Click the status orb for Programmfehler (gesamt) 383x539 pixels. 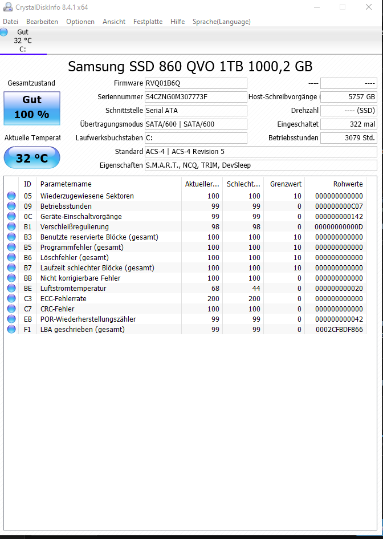pyautogui.click(x=11, y=247)
